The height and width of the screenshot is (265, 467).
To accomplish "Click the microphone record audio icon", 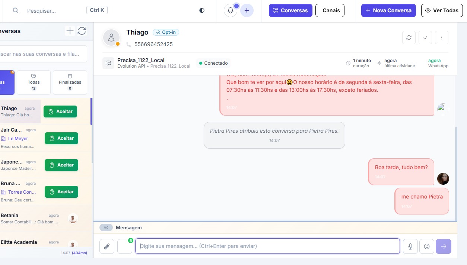I will pos(410,246).
